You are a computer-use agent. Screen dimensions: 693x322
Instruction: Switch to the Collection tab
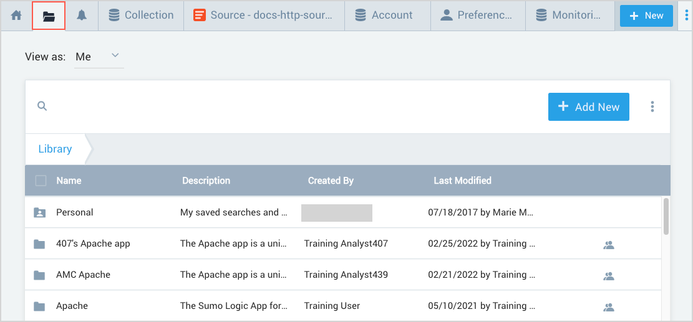141,16
